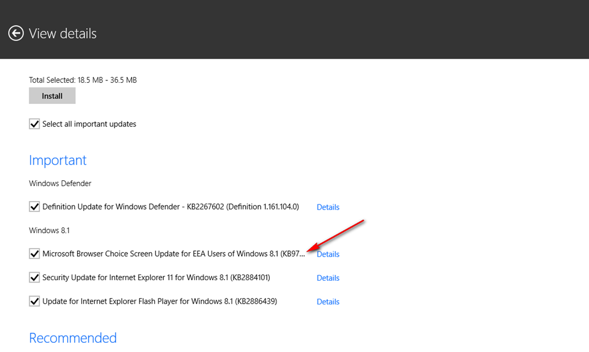The image size is (589, 352).
Task: Toggle the Select all important updates checkbox
Action: pos(35,124)
